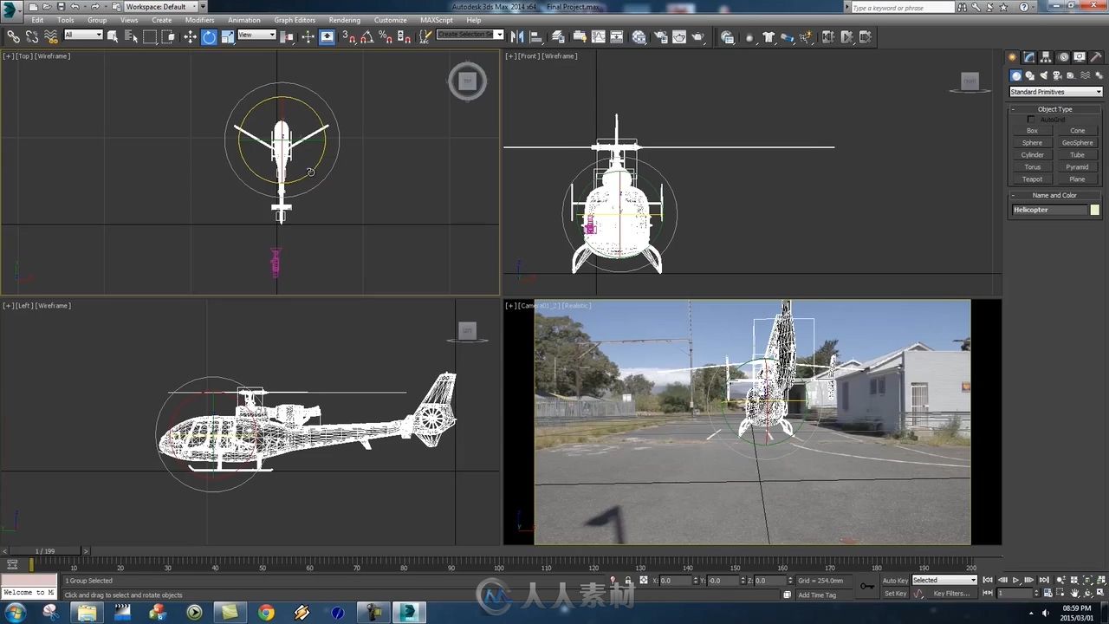
Task: Open Key Mode (large key icon)
Action: (867, 587)
